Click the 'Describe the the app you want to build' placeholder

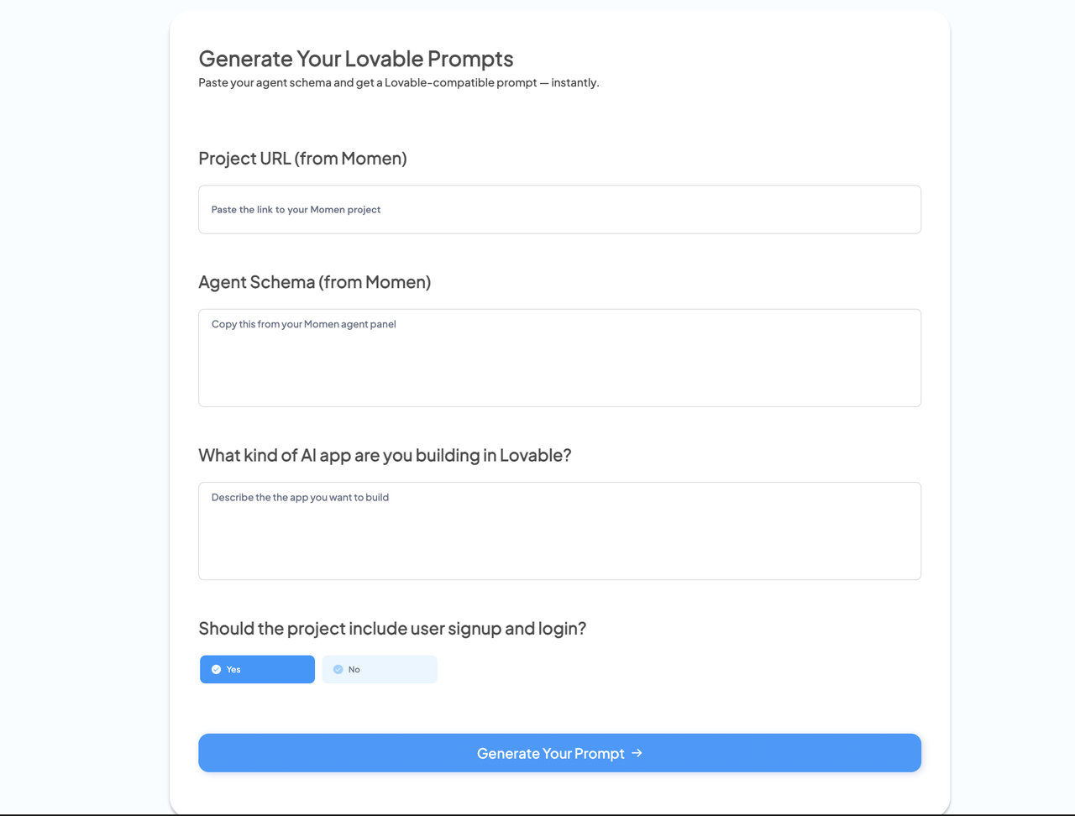click(x=300, y=497)
